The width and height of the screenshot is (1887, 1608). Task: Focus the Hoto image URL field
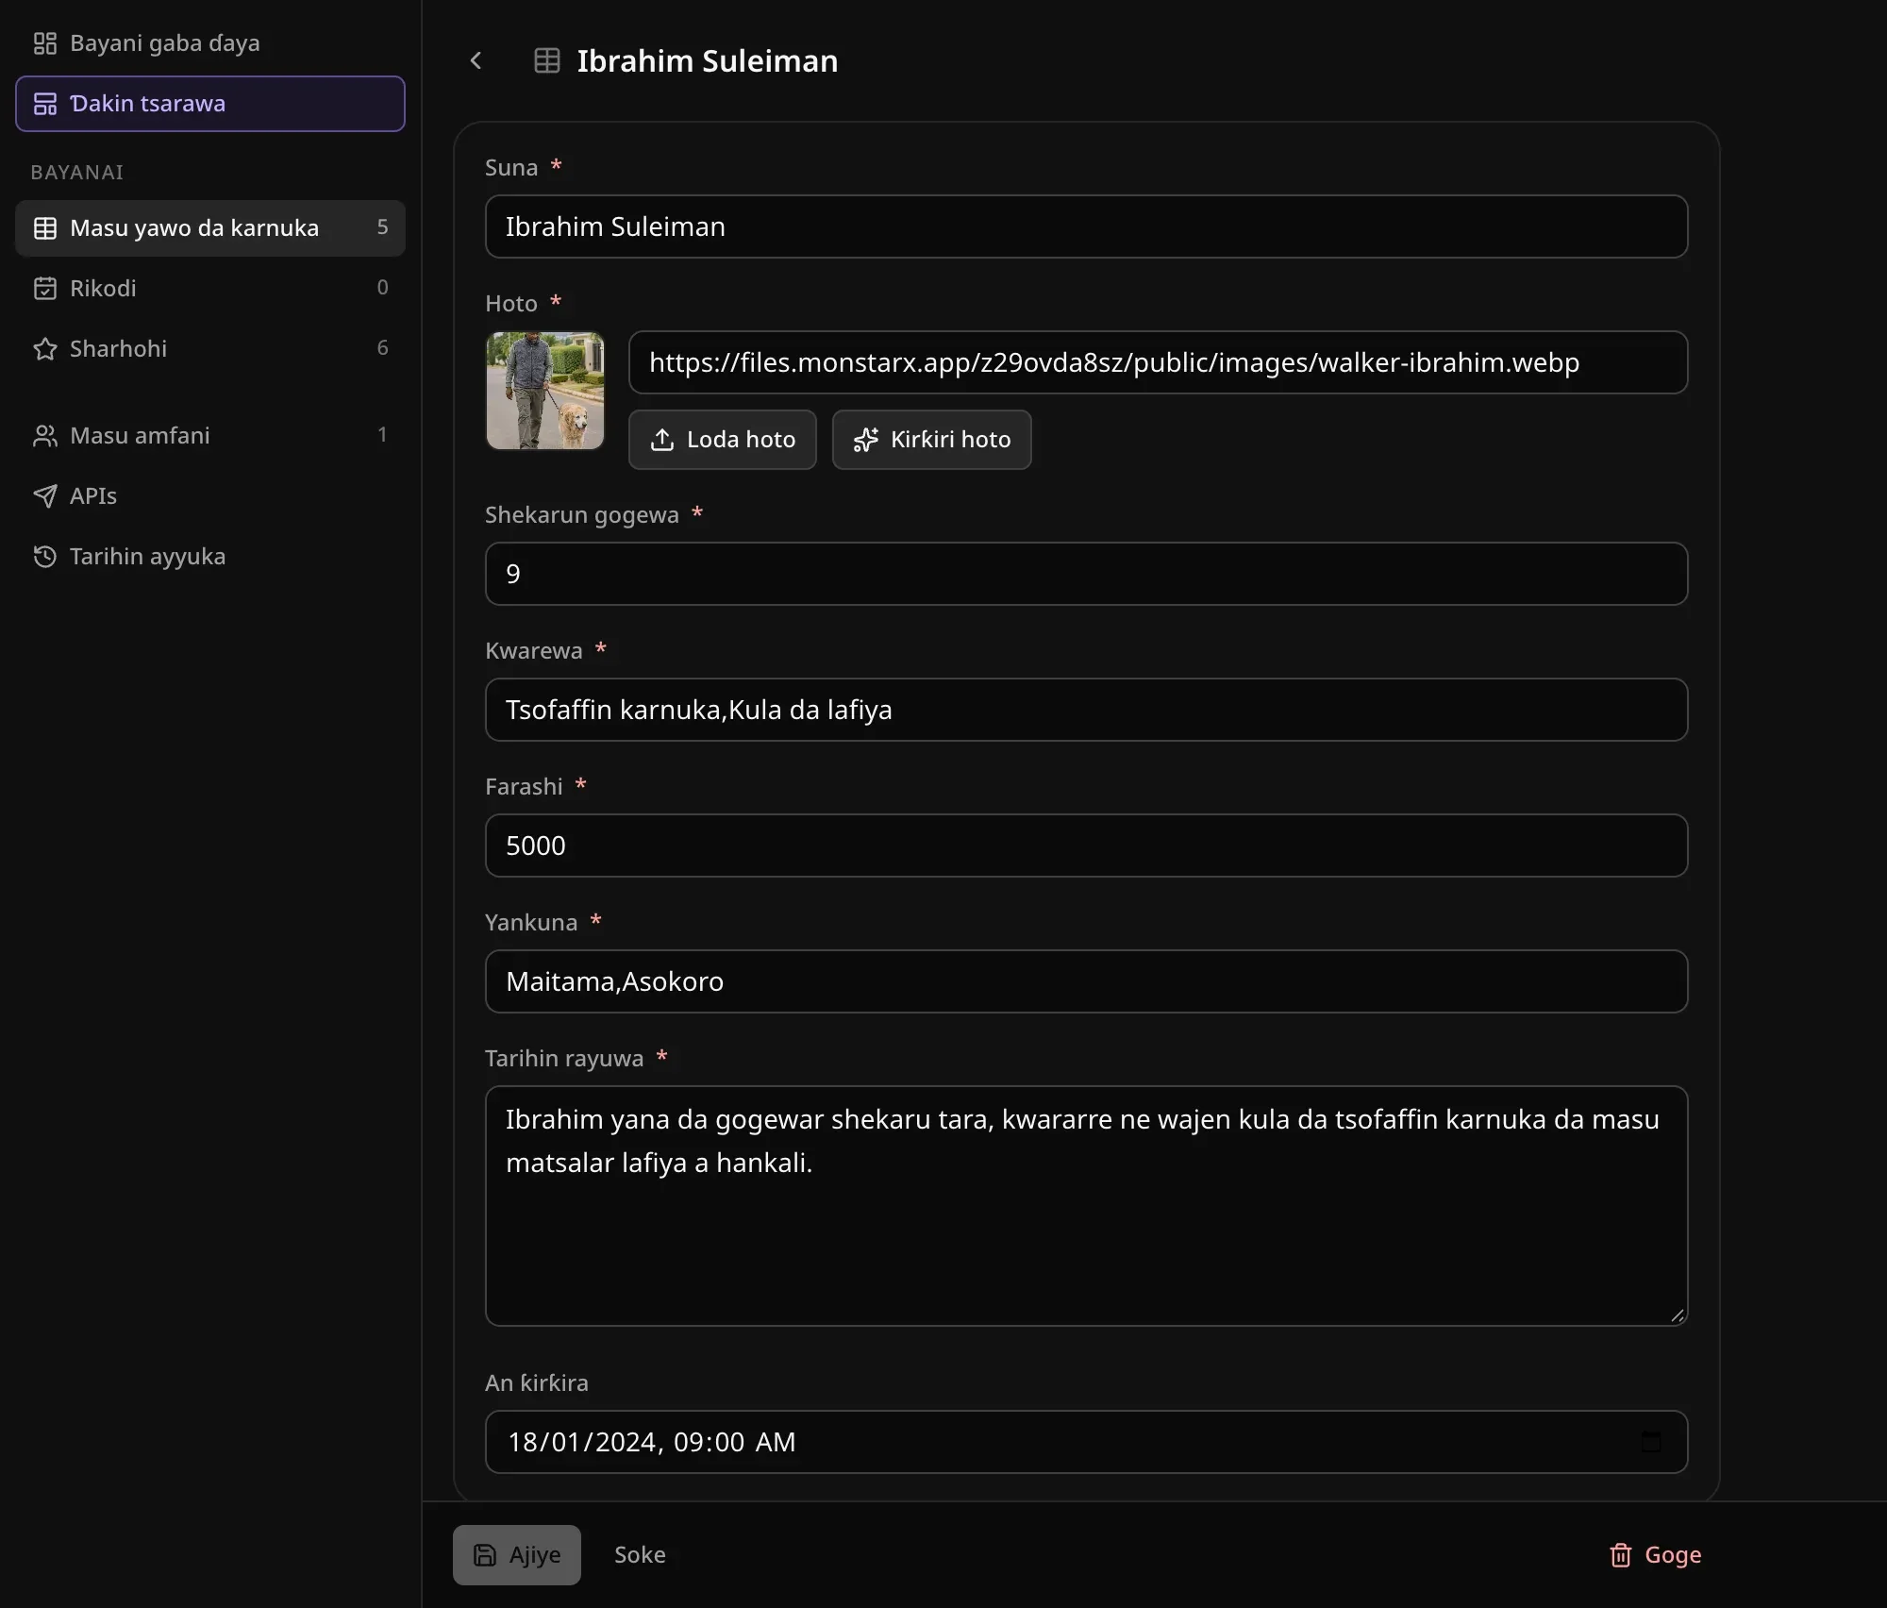(x=1159, y=362)
